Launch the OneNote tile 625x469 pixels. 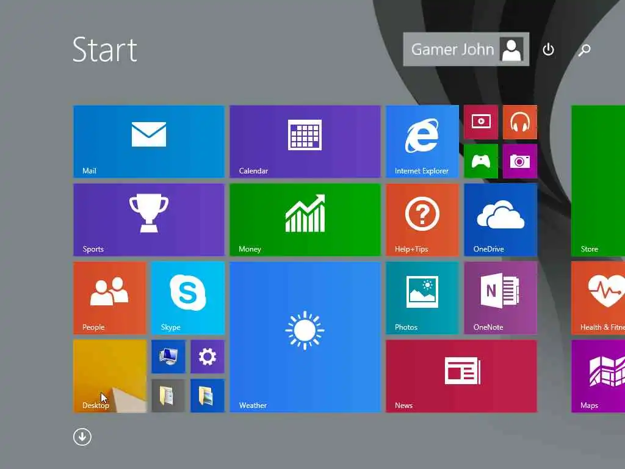click(500, 297)
